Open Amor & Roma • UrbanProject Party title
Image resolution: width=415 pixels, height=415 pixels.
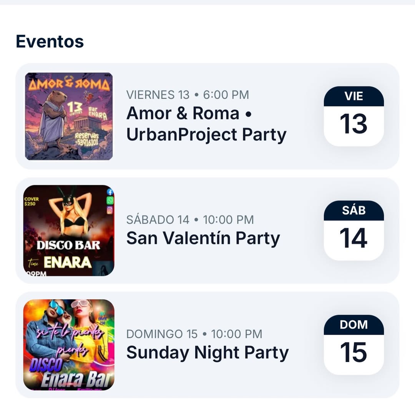(206, 124)
